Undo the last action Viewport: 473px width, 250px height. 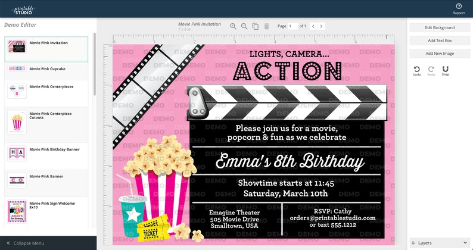(x=416, y=71)
